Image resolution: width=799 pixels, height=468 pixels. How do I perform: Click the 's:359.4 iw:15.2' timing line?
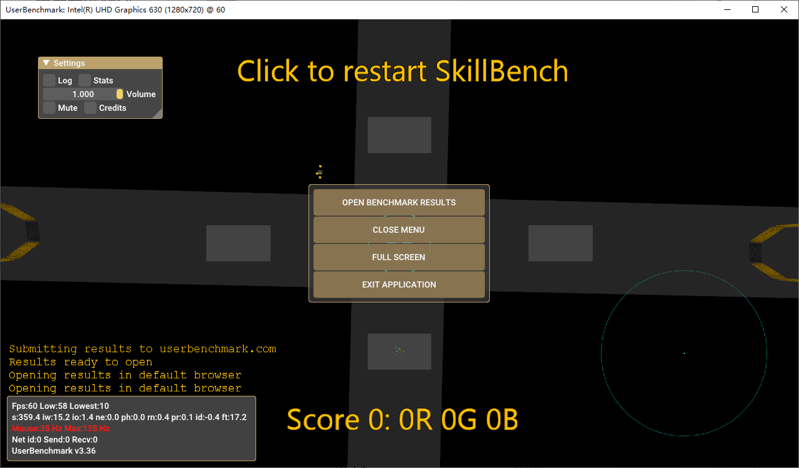[x=129, y=417]
